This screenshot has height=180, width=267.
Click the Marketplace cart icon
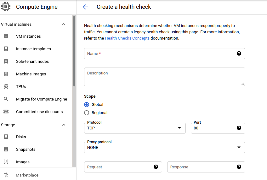pyautogui.click(x=6, y=175)
